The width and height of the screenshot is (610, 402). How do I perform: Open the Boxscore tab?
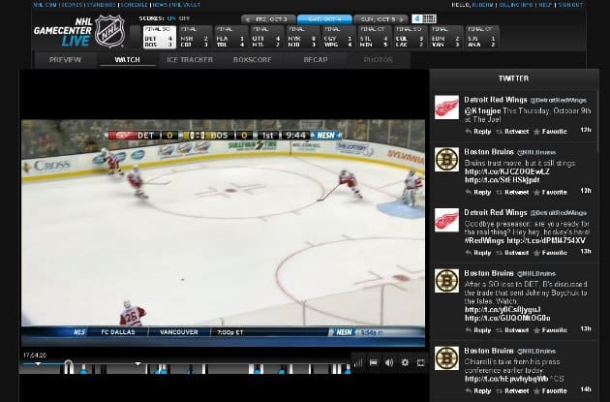coord(251,60)
